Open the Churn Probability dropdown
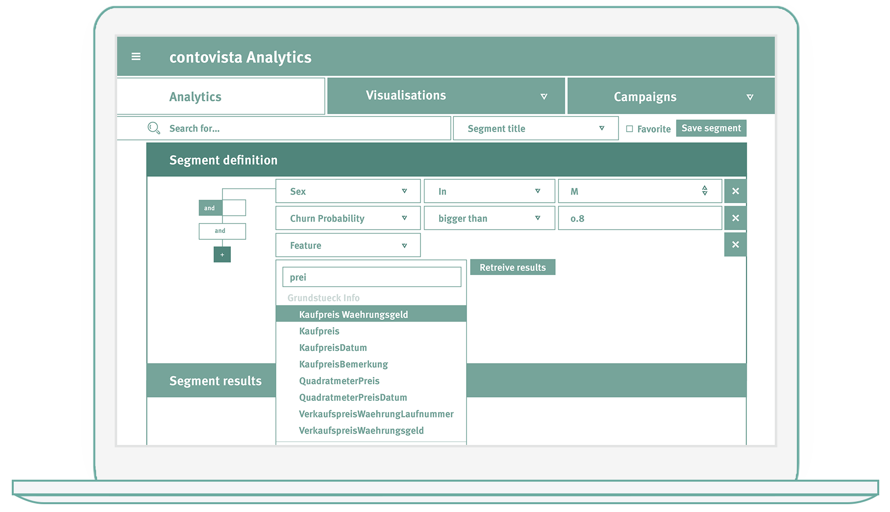Viewport: 890px width, 512px height. coord(348,218)
